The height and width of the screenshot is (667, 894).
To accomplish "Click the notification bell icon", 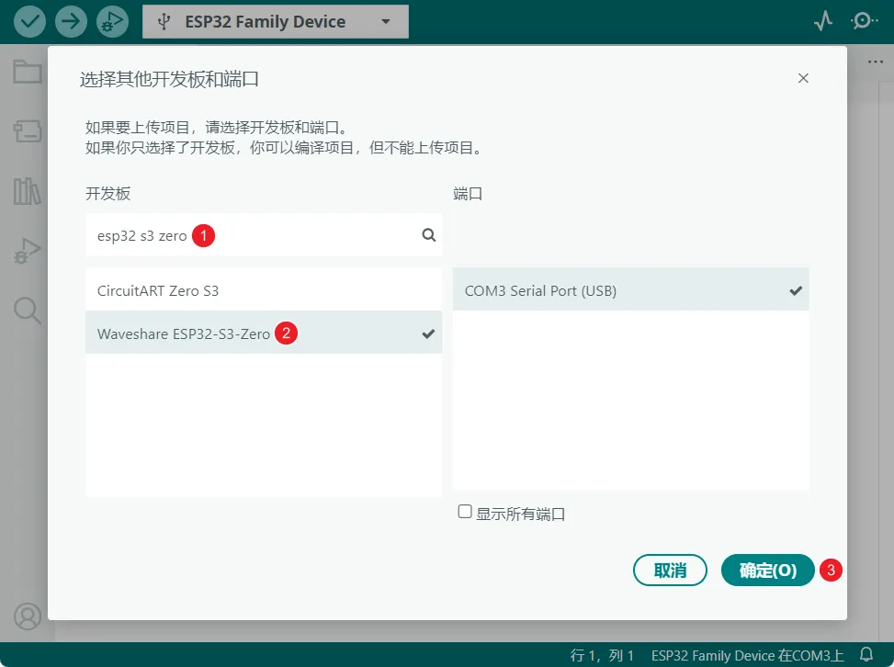I will tap(866, 655).
